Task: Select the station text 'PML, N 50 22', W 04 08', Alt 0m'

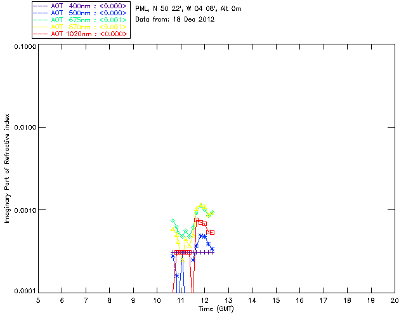Action: (x=188, y=9)
